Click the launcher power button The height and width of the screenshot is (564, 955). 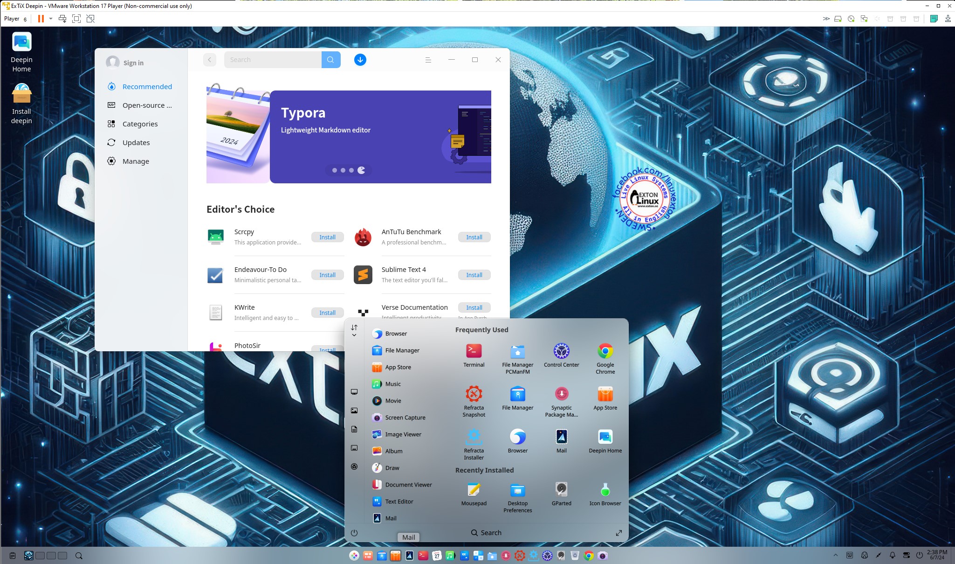click(x=354, y=533)
